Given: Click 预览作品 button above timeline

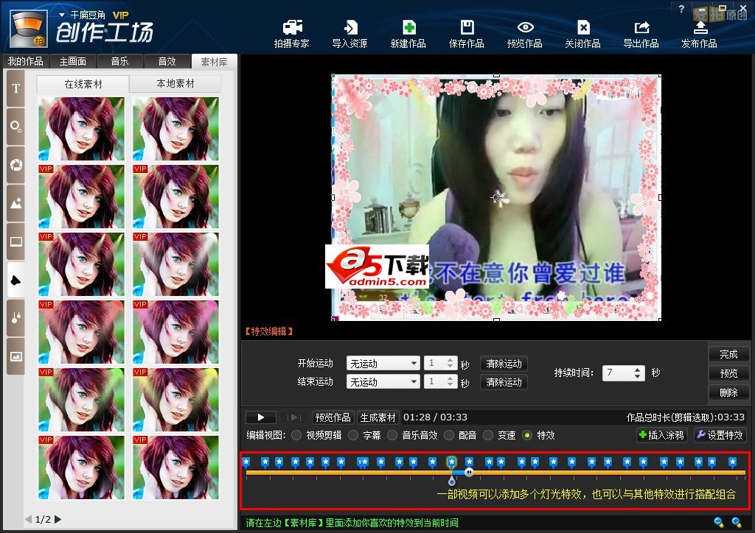Looking at the screenshot, I should [x=333, y=417].
